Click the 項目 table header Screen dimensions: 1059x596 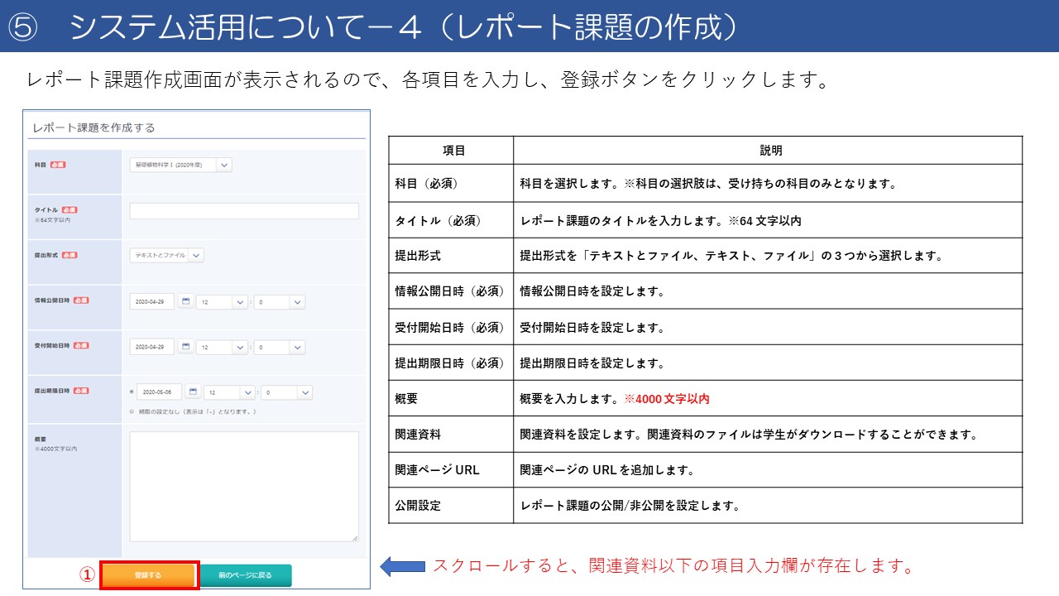click(x=451, y=151)
